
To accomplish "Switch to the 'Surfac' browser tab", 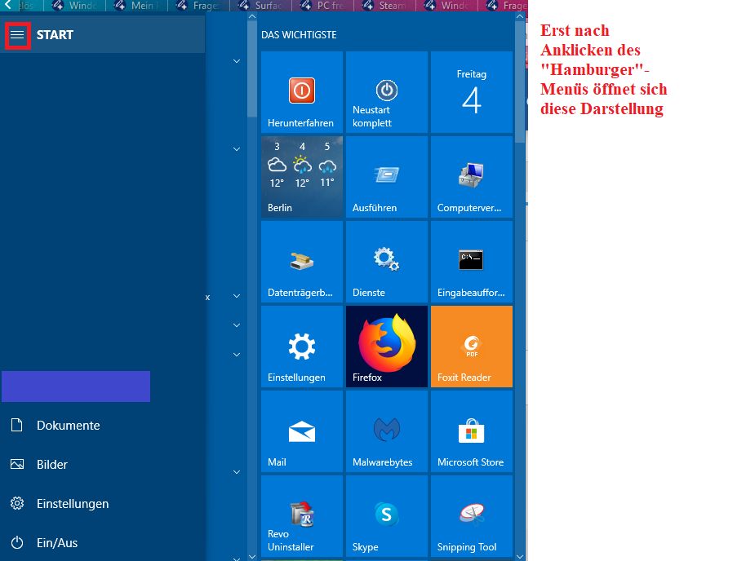I will tap(260, 6).
